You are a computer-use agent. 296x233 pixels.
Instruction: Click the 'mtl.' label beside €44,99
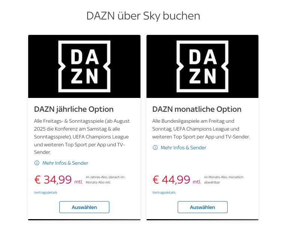[197, 182]
